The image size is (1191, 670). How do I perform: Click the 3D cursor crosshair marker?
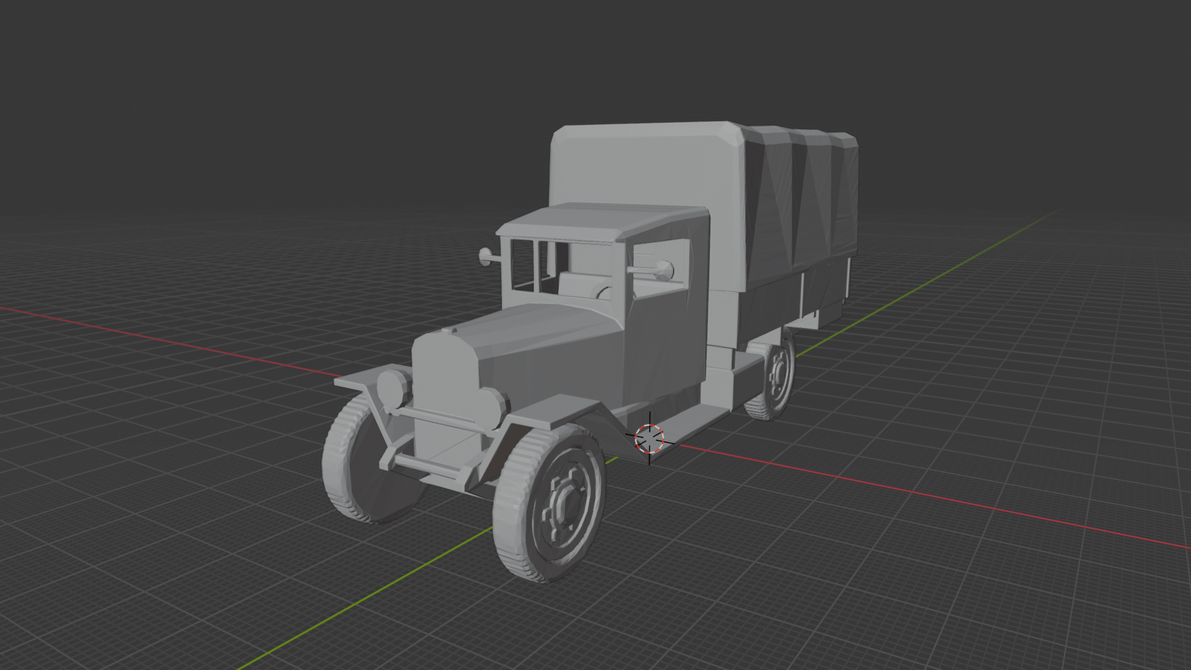pyautogui.click(x=649, y=438)
